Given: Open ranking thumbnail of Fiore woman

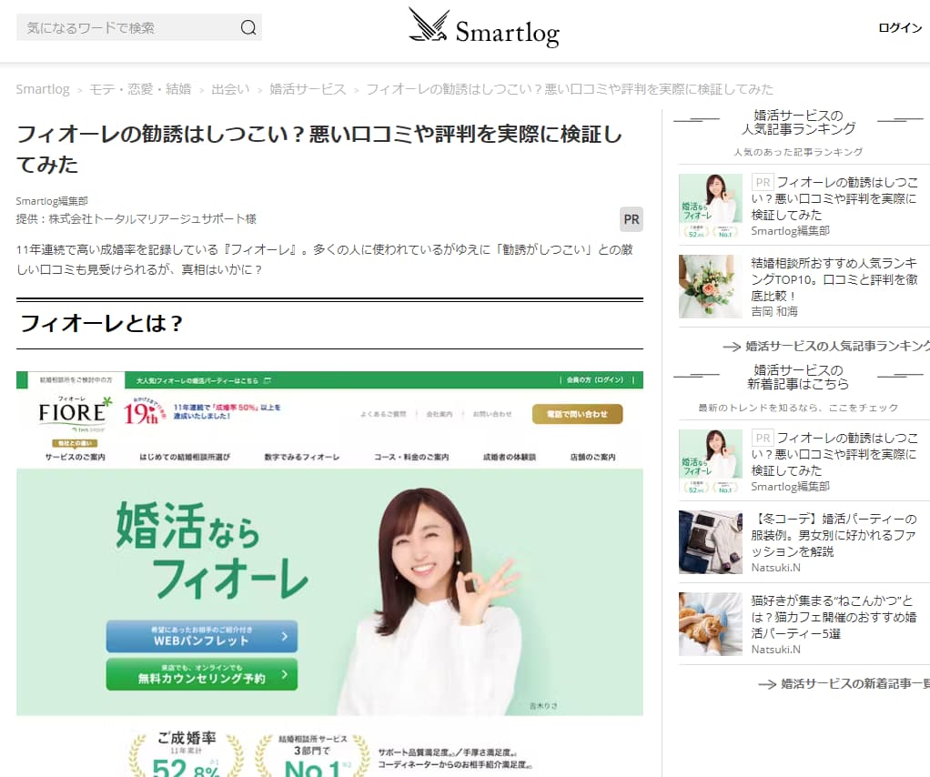Looking at the screenshot, I should 711,206.
